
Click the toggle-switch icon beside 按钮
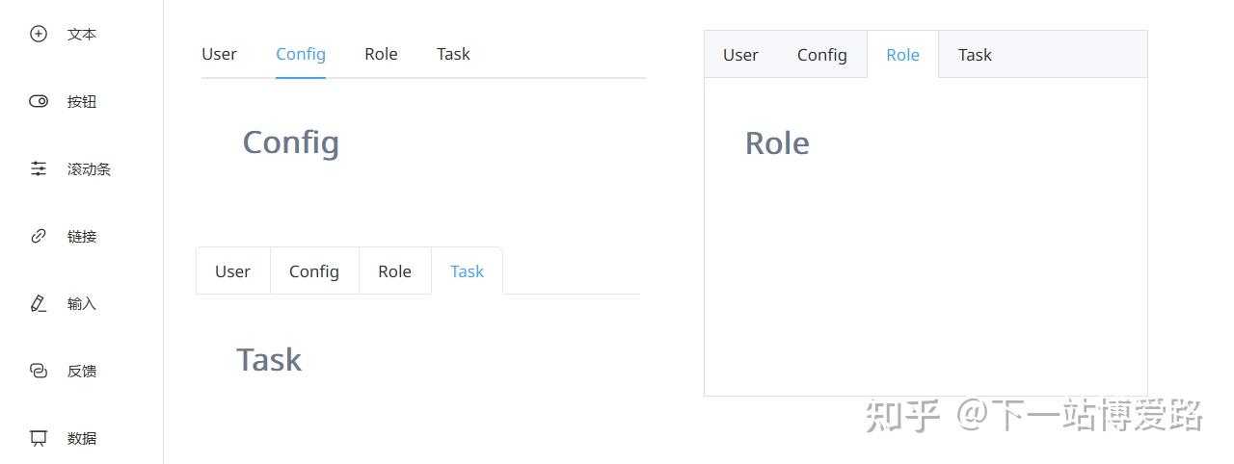[39, 101]
